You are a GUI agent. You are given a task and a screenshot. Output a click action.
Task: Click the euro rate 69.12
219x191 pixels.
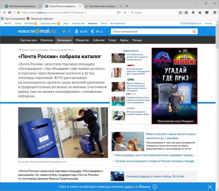pos(97,31)
